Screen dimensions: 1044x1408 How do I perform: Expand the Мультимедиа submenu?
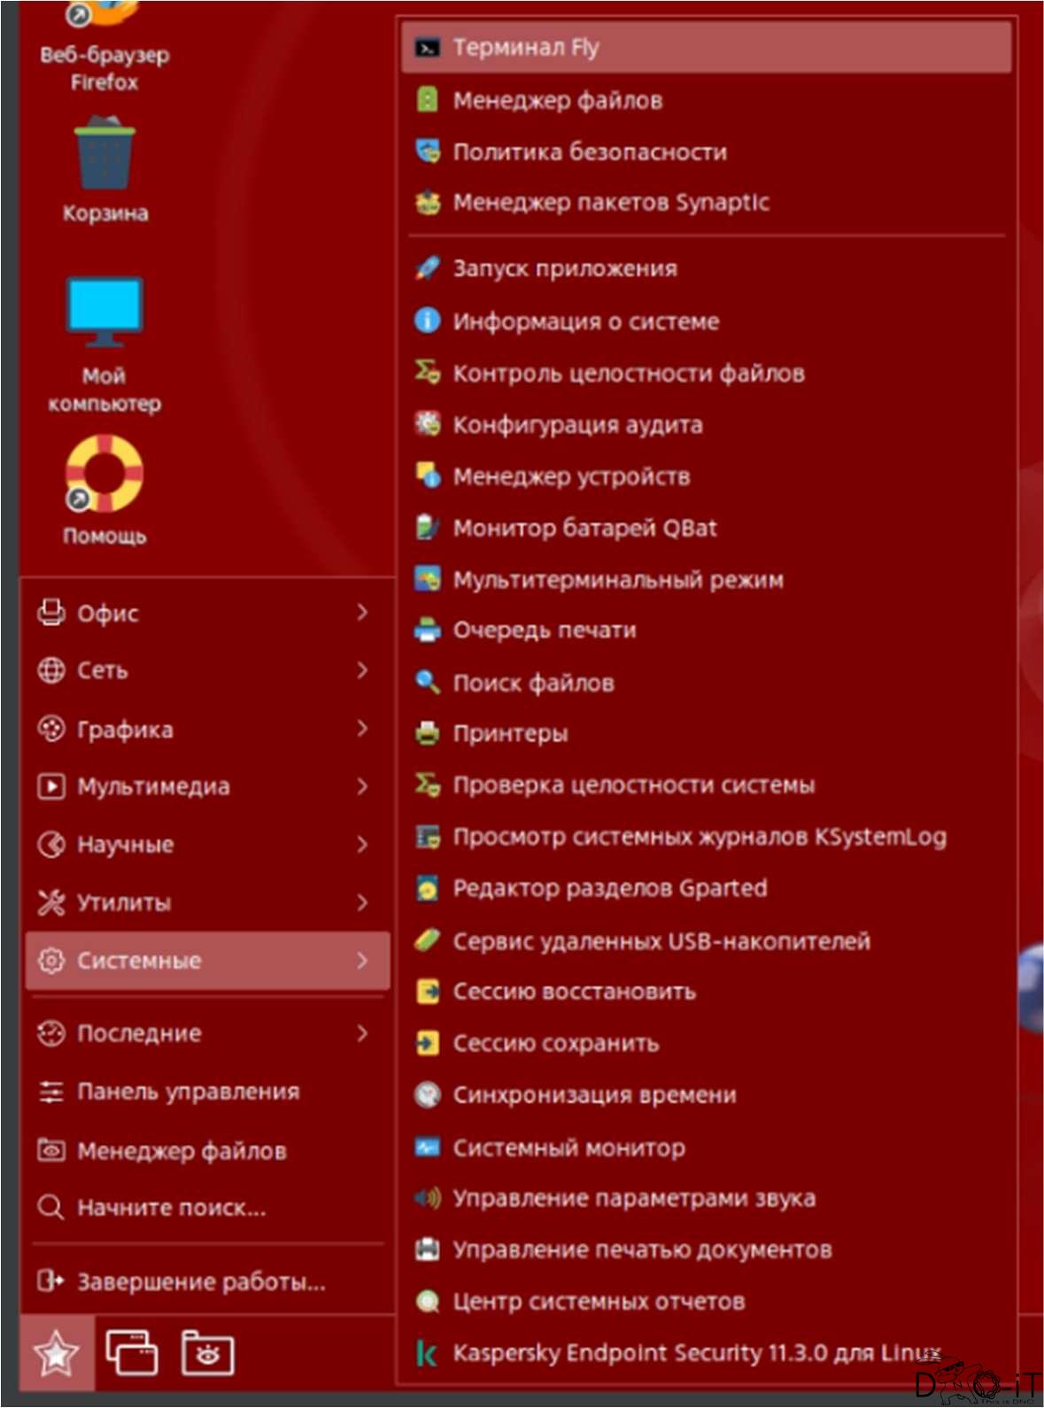coord(152,786)
